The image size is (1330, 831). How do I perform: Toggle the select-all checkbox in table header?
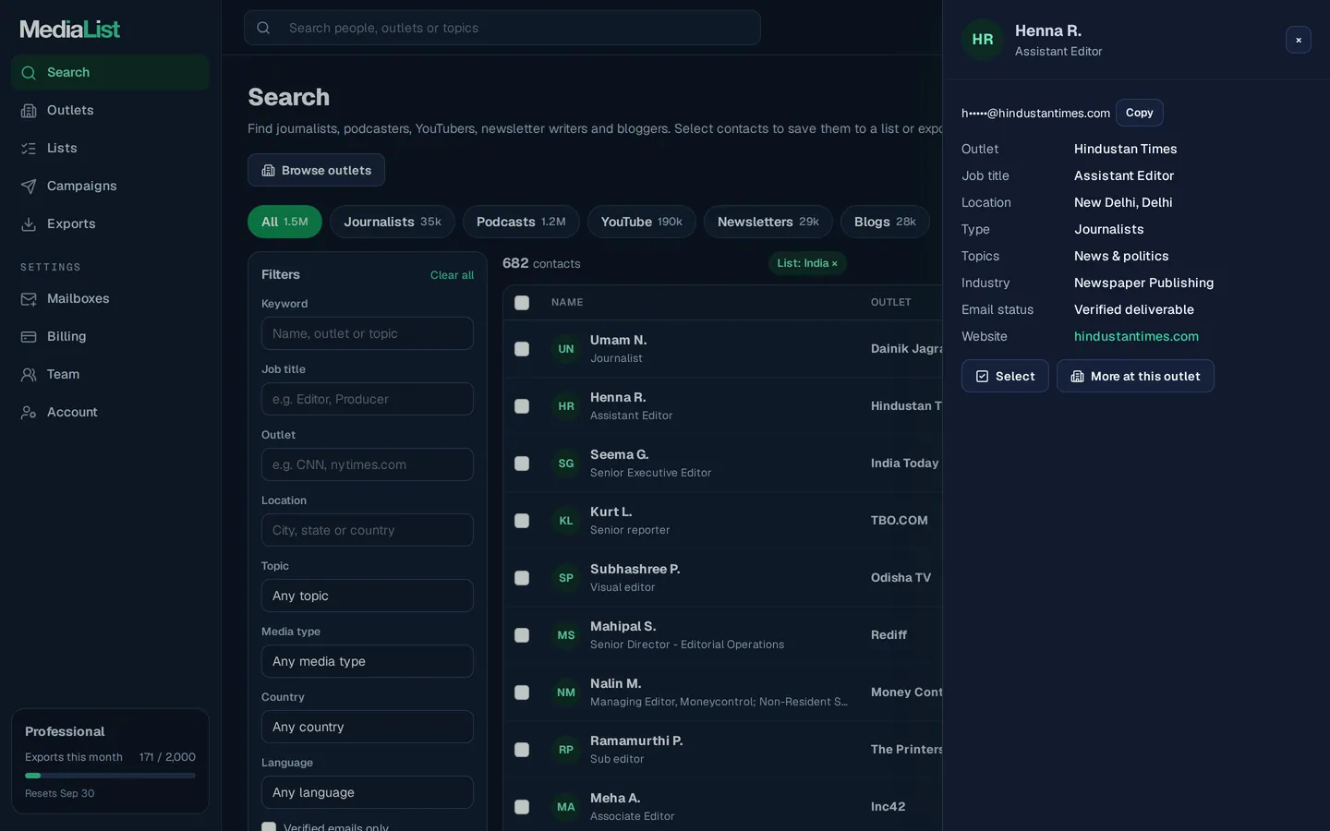pyautogui.click(x=522, y=303)
